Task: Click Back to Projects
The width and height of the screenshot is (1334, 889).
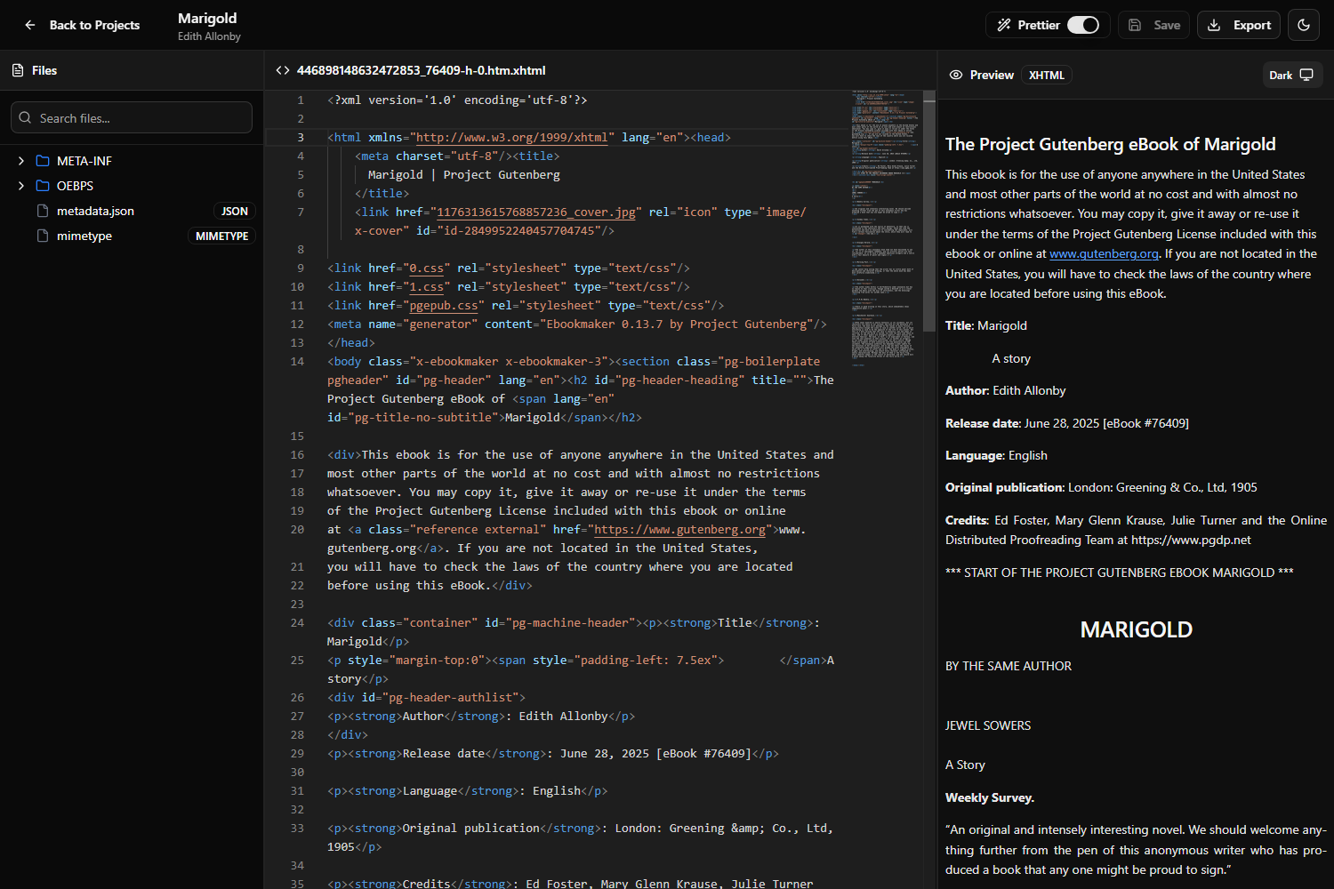Action: [x=94, y=25]
